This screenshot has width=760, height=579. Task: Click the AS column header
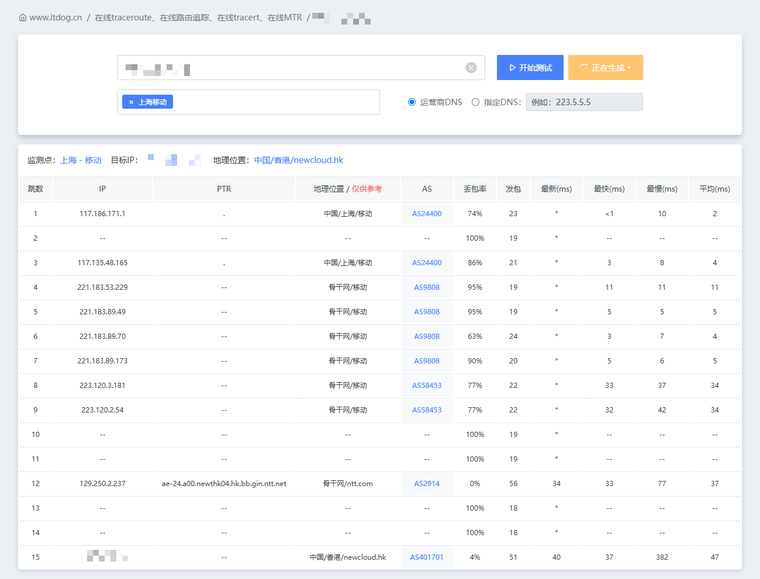(427, 189)
